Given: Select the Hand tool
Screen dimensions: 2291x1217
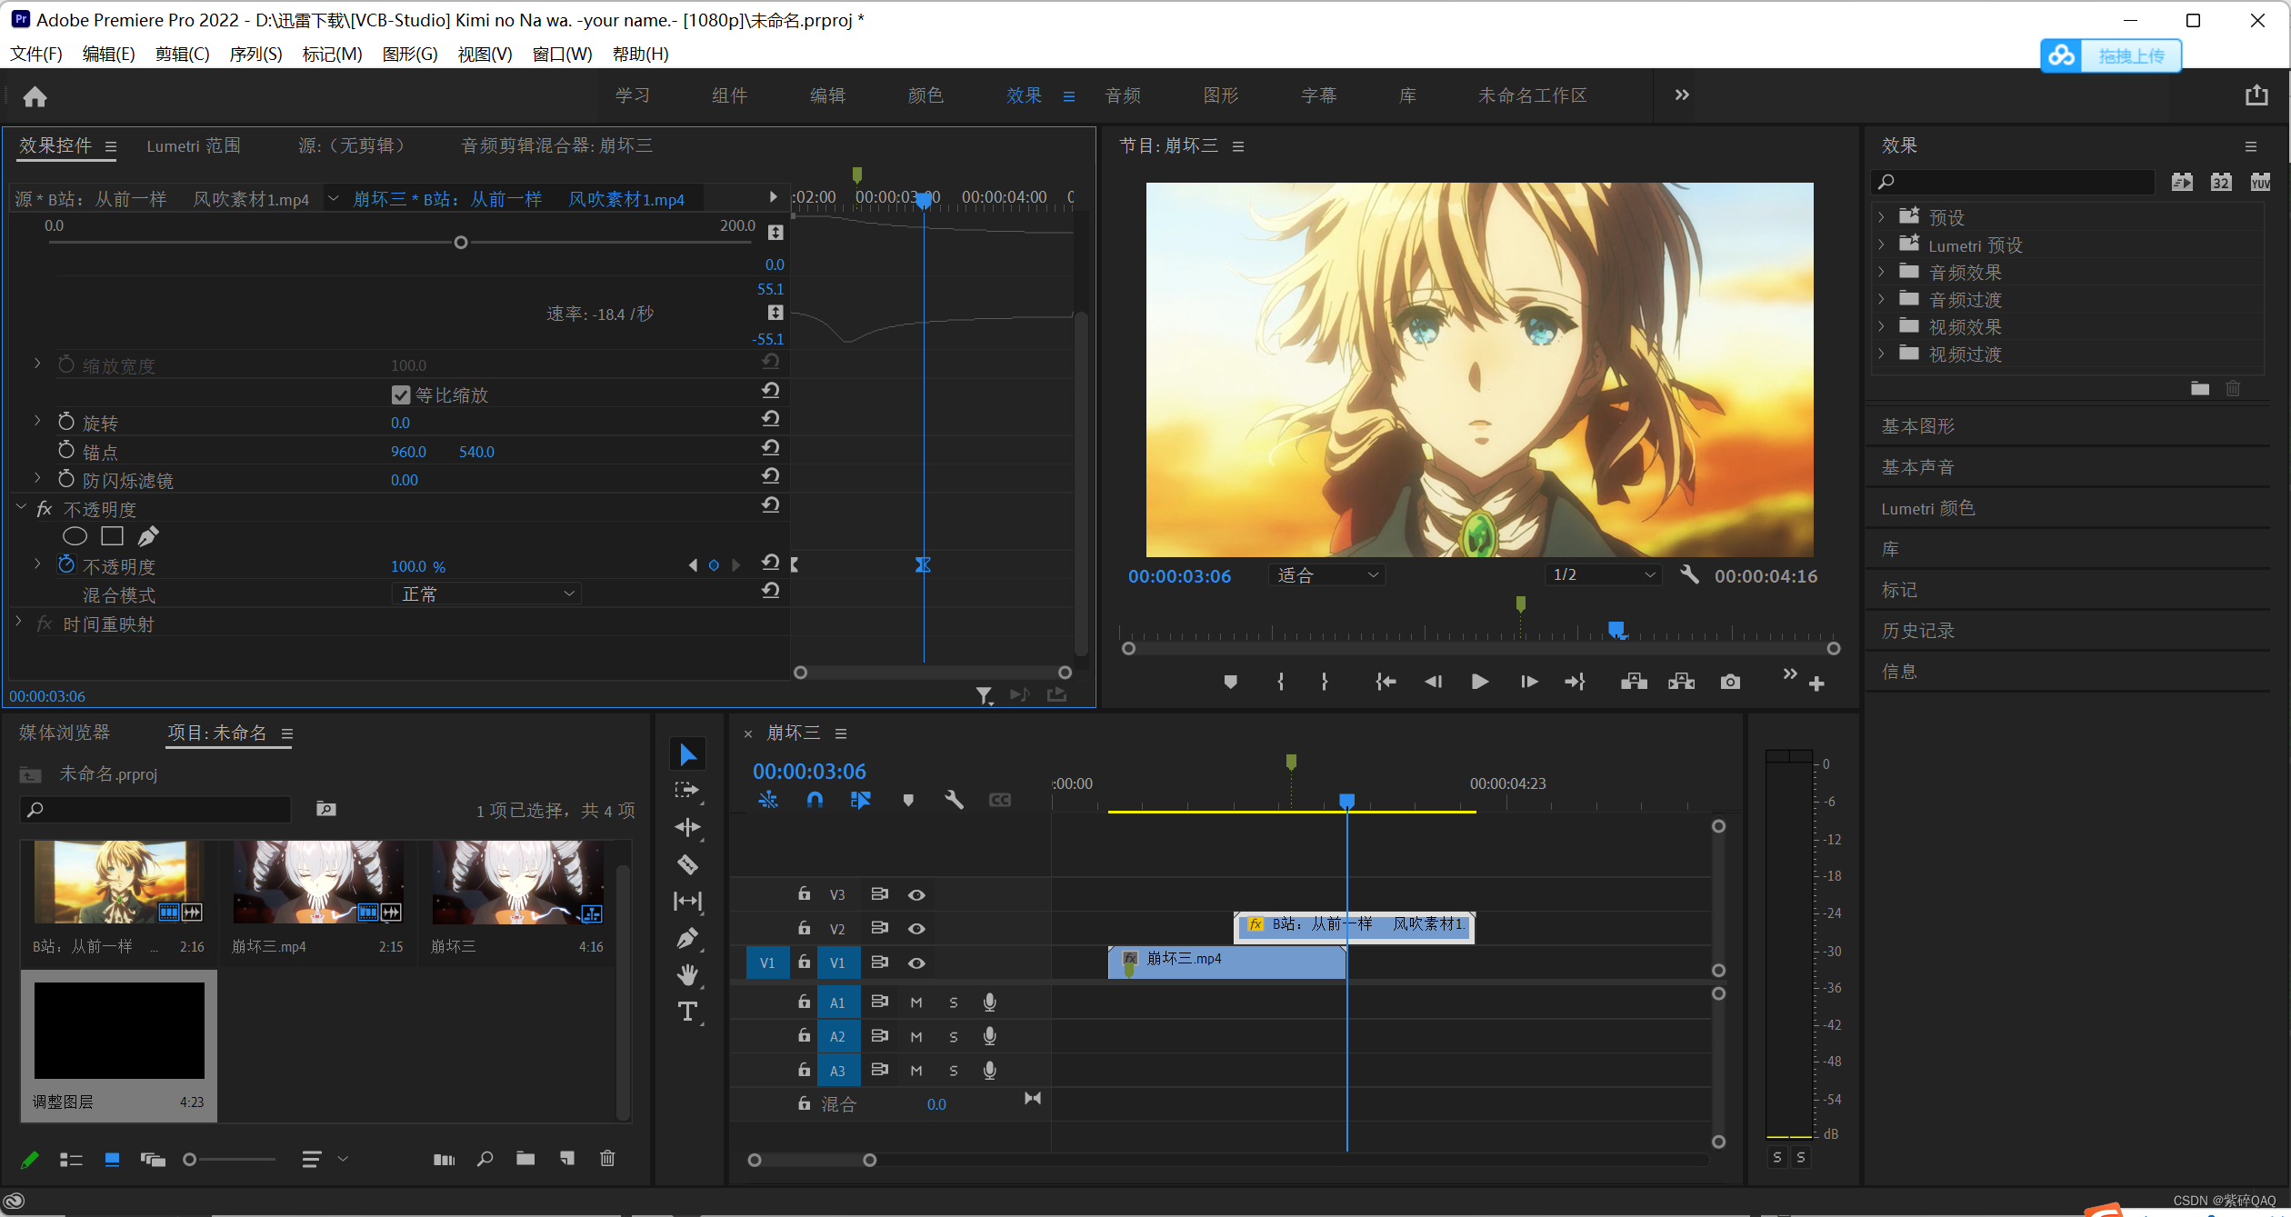Looking at the screenshot, I should (688, 975).
